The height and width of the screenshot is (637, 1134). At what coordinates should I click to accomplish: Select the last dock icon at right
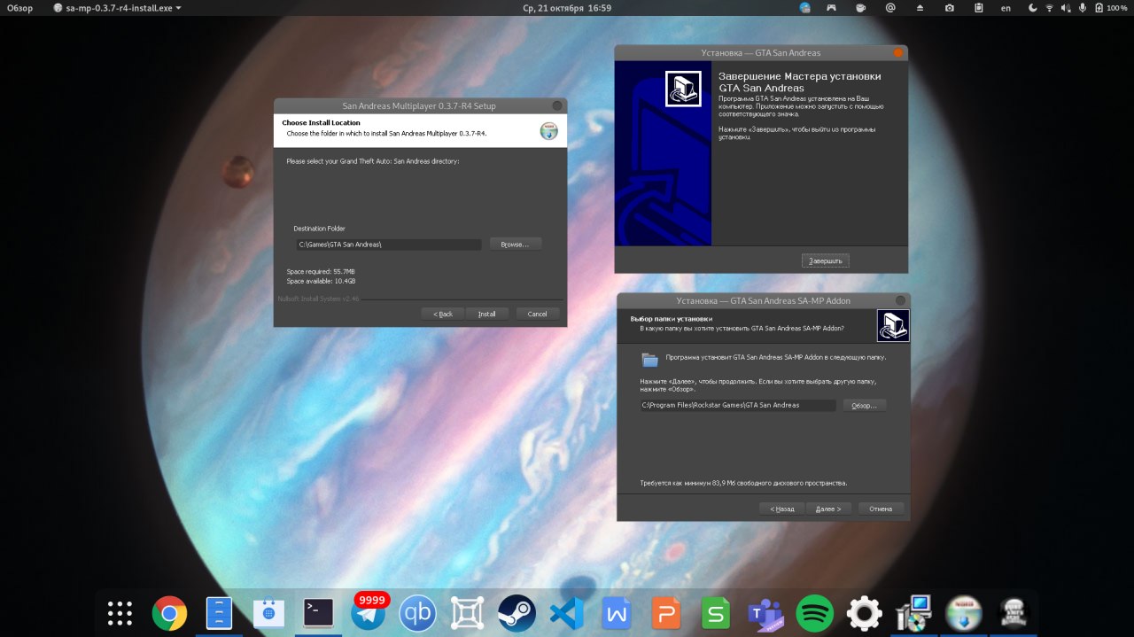(x=1013, y=613)
